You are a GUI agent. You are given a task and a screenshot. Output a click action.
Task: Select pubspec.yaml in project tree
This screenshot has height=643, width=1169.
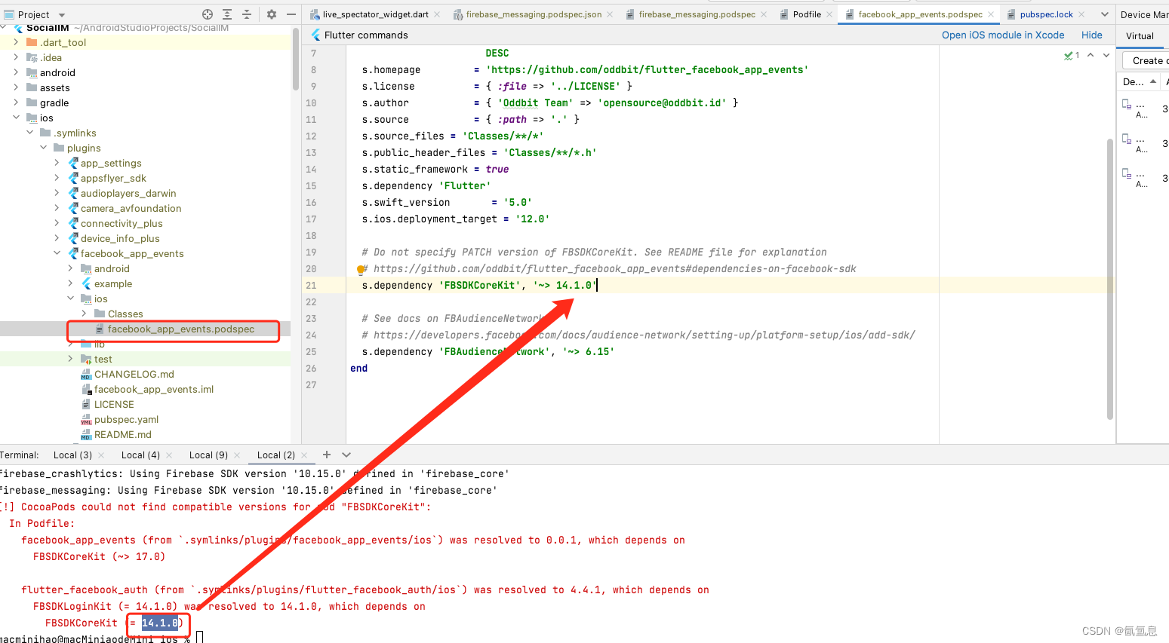[126, 420]
